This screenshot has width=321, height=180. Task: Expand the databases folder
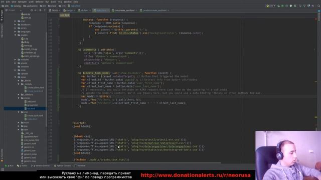(15, 24)
